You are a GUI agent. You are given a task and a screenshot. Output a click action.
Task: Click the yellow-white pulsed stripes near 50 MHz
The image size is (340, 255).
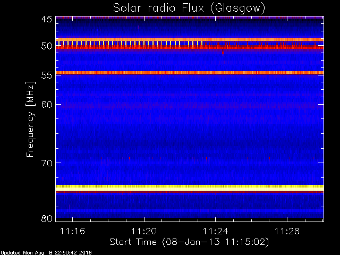pos(129,43)
